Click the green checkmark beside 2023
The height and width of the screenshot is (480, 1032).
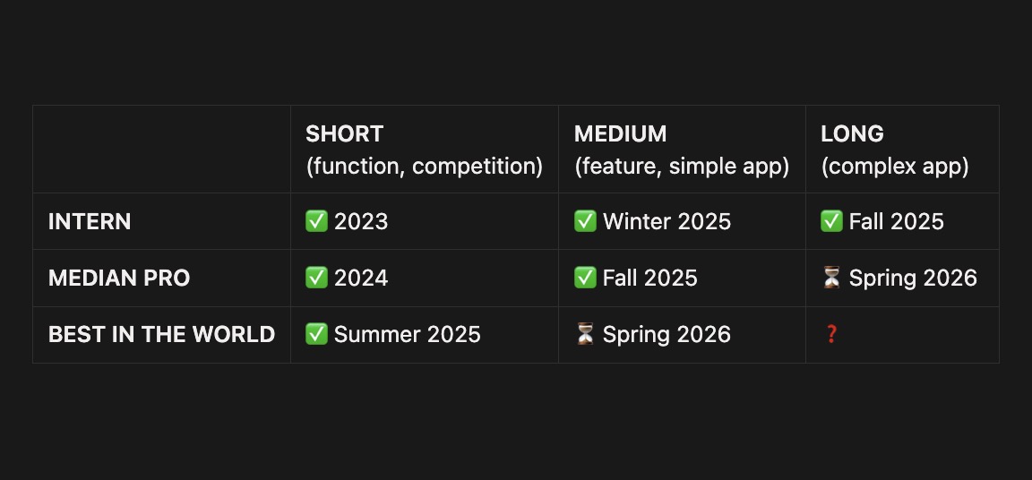[316, 222]
